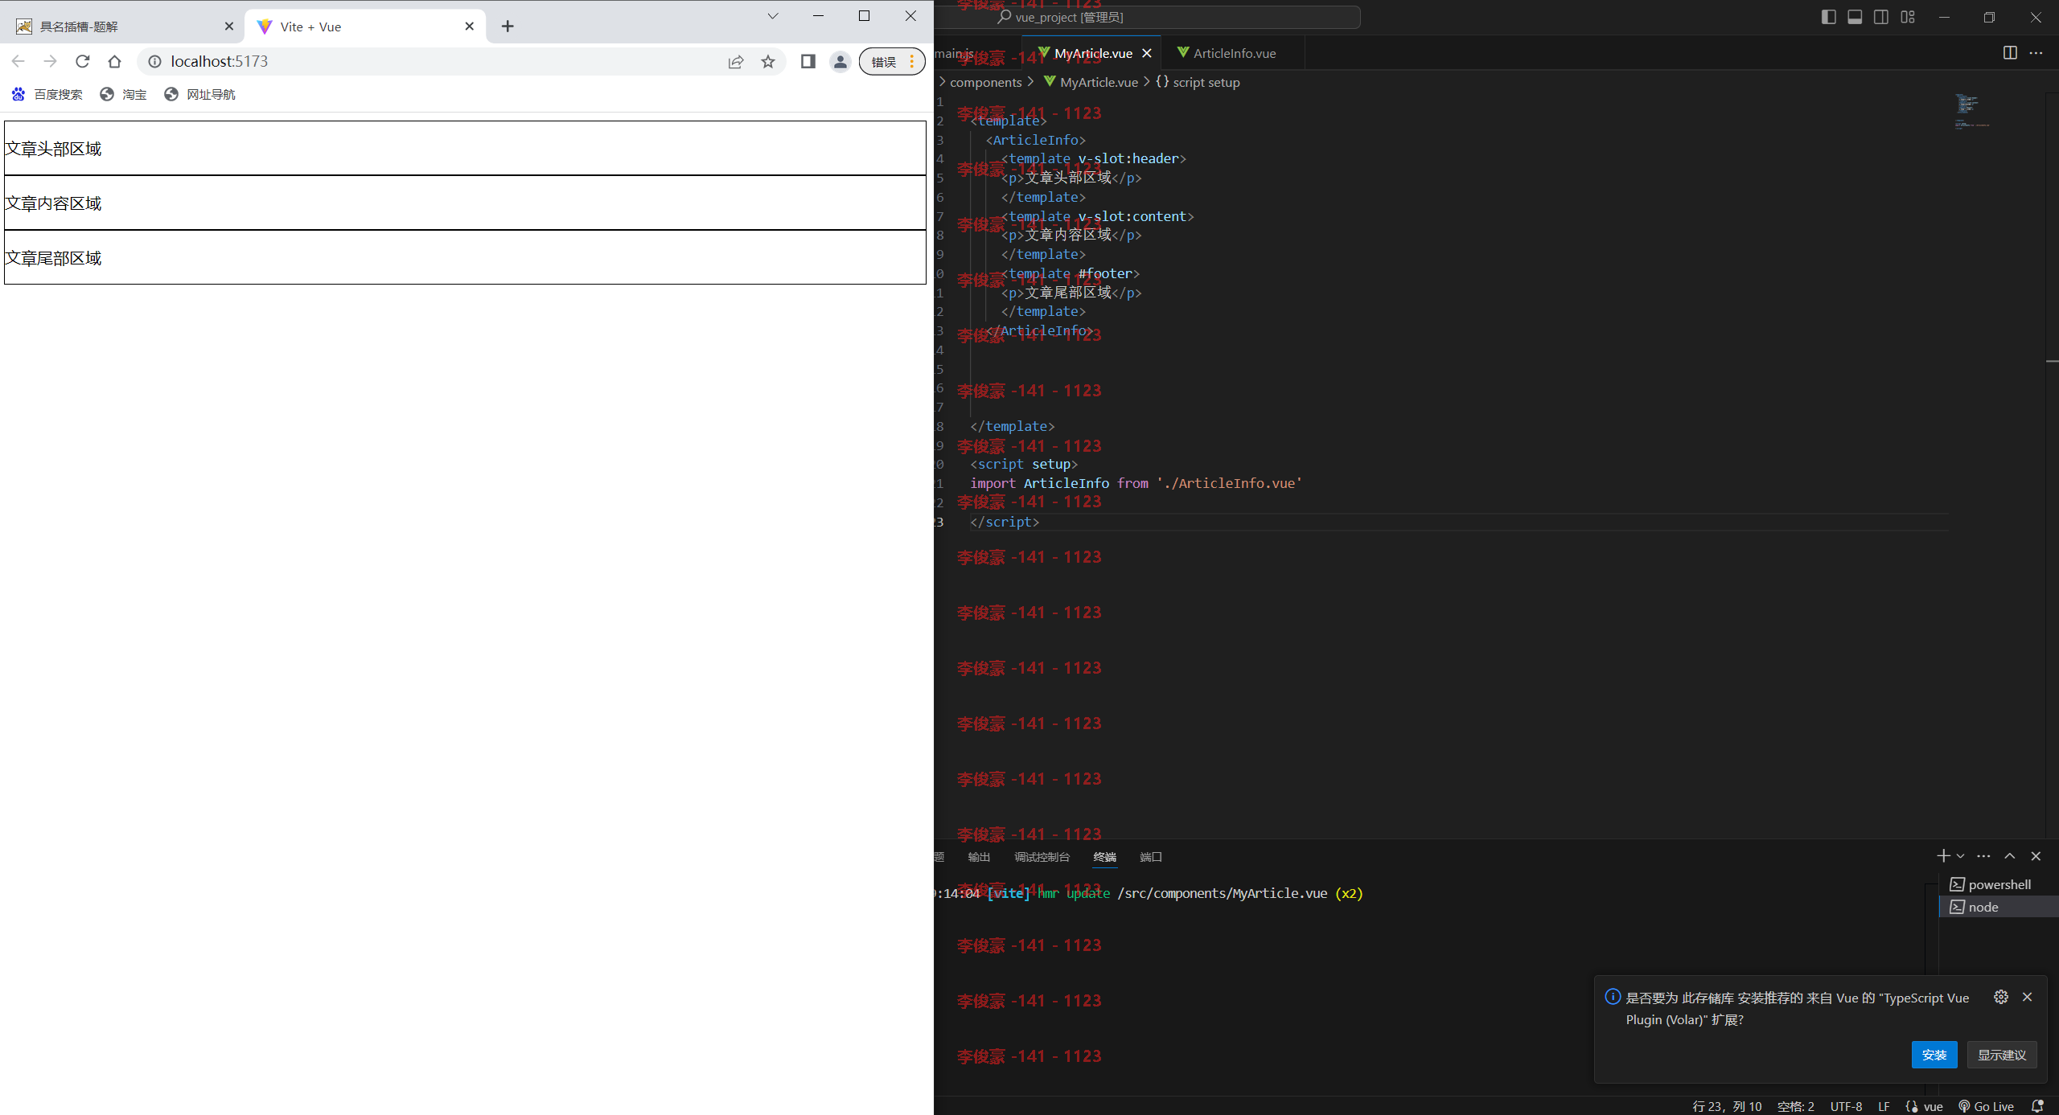Select the node terminal
This screenshot has height=1115, width=2059.
click(1999, 907)
